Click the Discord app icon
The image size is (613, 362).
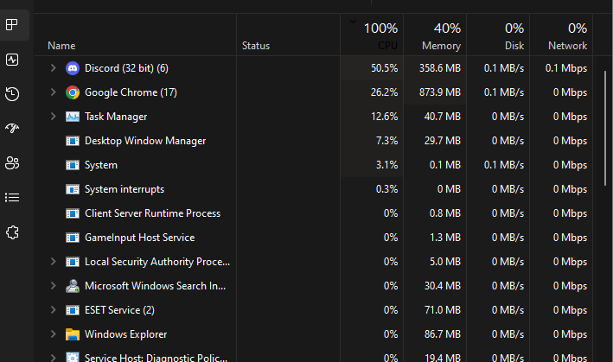click(73, 68)
